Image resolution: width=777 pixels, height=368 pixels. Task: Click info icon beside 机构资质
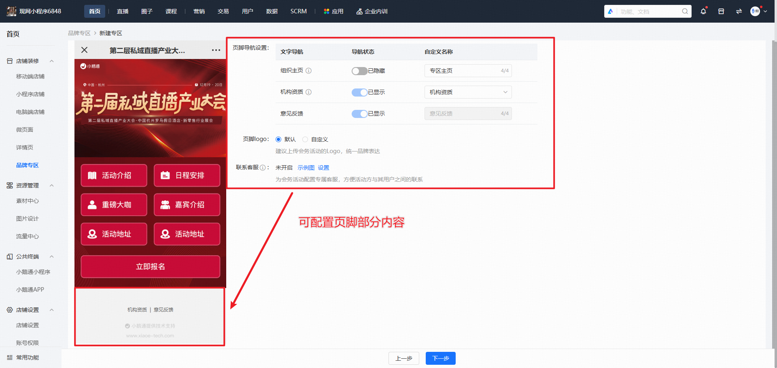308,92
